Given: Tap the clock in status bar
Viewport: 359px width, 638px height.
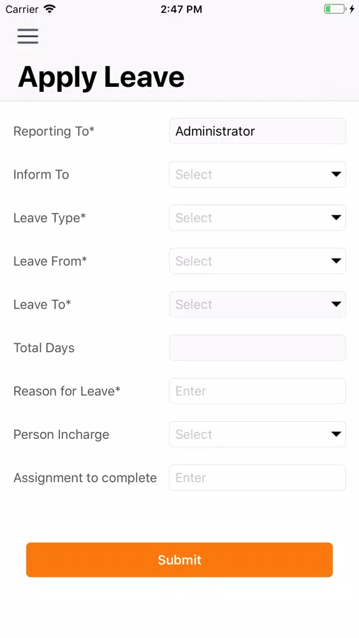Looking at the screenshot, I should click(x=181, y=10).
